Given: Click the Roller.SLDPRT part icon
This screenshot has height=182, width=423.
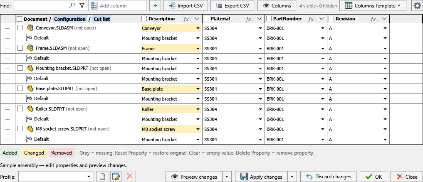Looking at the screenshot, I should click(30, 109).
